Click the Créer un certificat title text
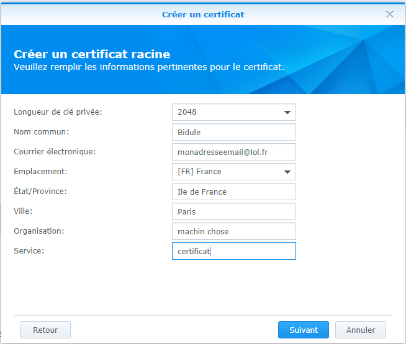 click(203, 14)
